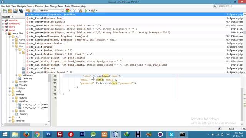
Task: Choose str_limit($value) completion item
Action: click(x=135, y=47)
